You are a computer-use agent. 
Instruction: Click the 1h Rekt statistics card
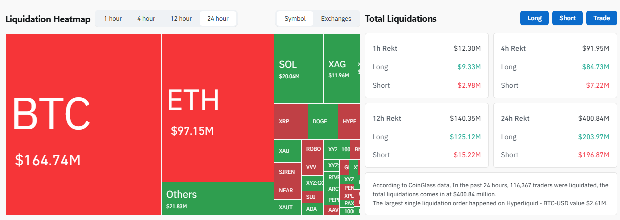pos(427,65)
